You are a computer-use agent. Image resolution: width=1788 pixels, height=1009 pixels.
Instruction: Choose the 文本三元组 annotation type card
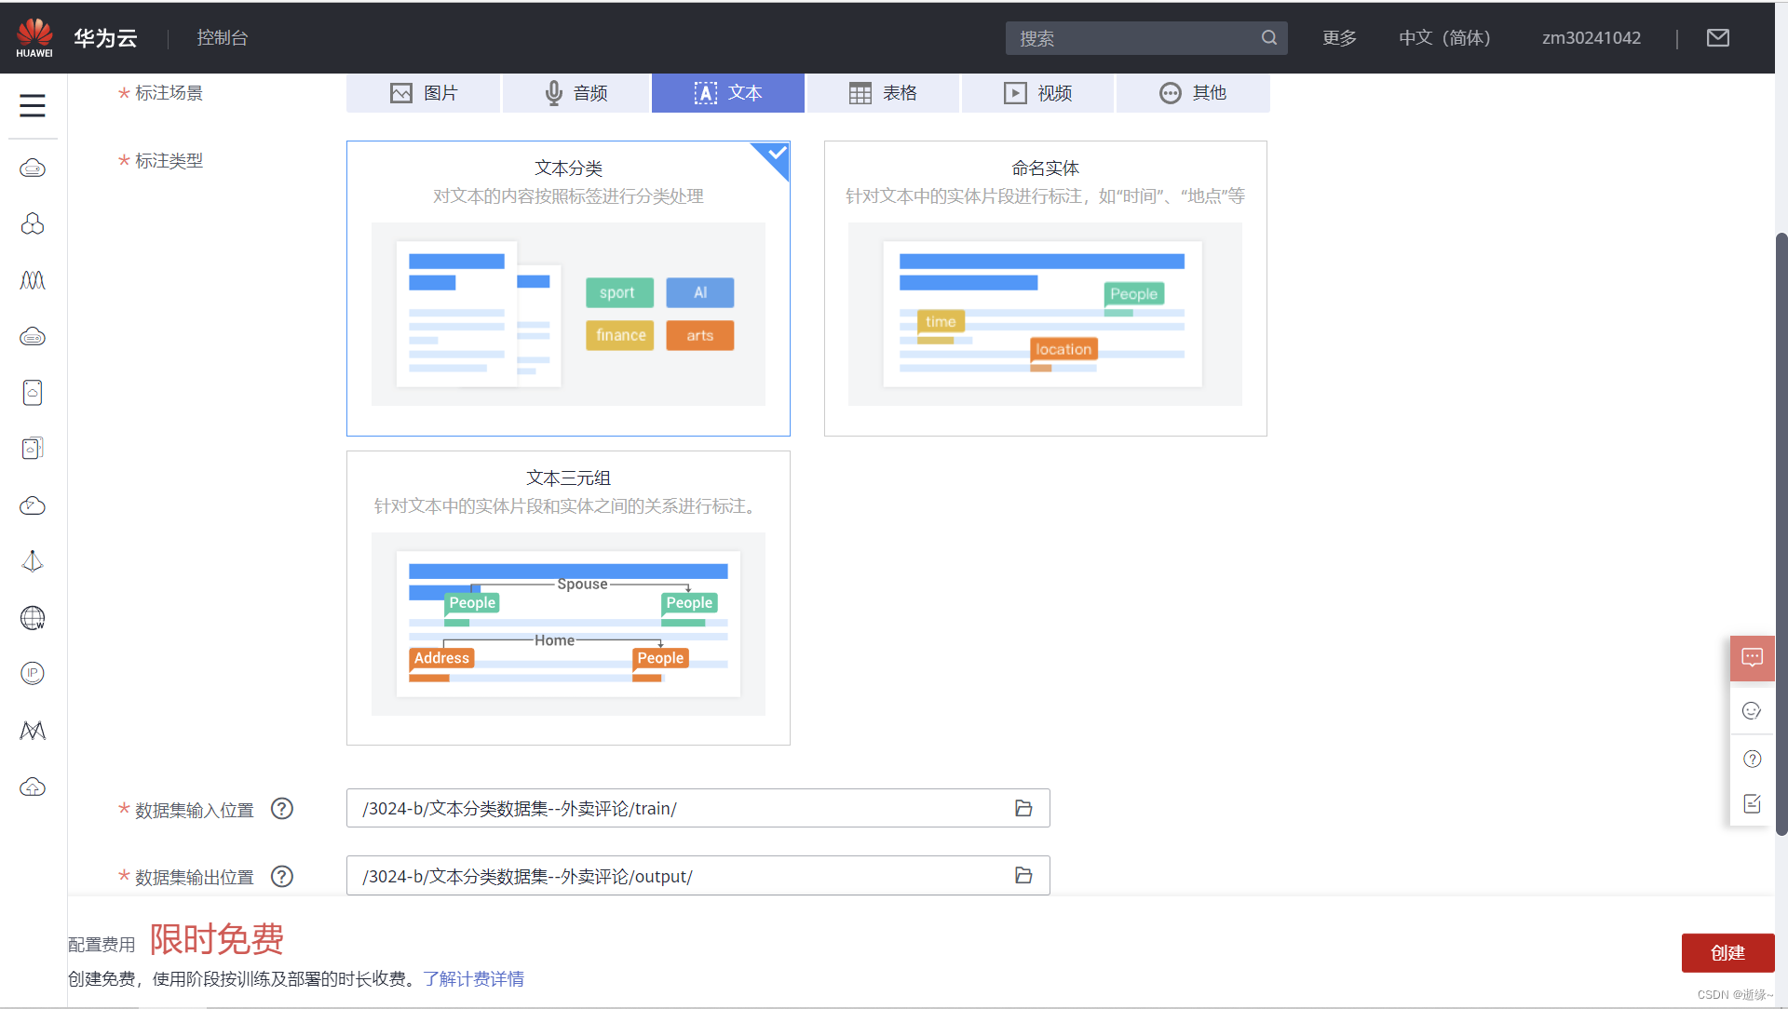tap(568, 598)
